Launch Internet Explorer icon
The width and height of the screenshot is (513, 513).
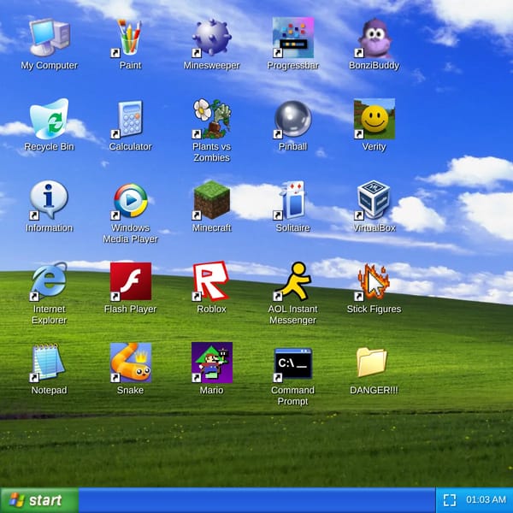(49, 281)
